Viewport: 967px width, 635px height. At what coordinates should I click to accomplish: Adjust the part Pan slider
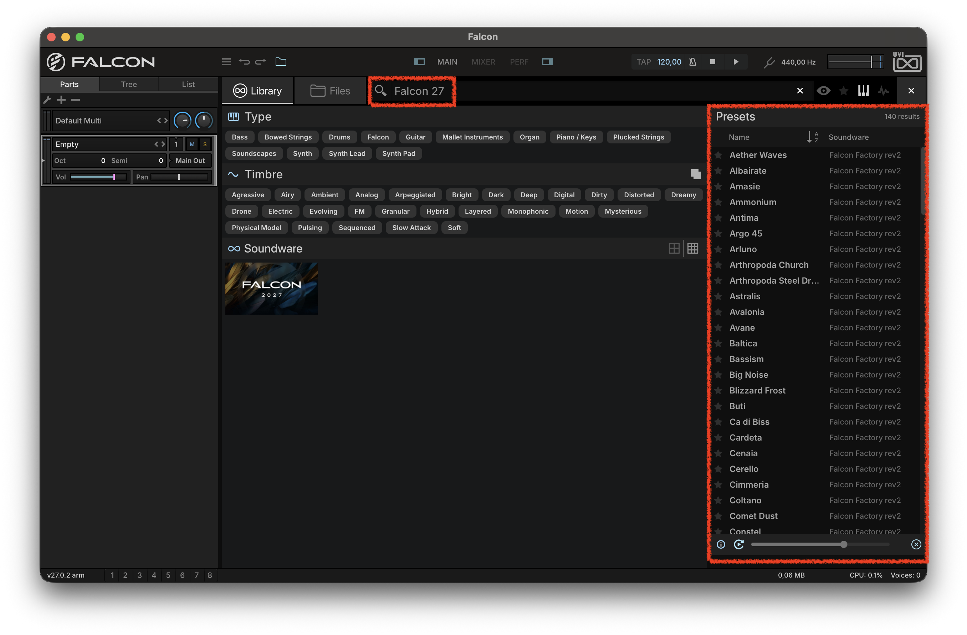point(179,177)
